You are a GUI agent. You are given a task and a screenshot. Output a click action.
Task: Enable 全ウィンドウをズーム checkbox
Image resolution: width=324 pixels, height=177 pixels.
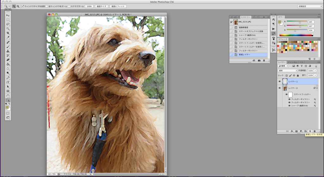coord(47,6)
